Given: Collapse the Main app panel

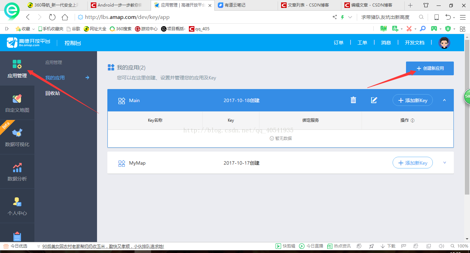Looking at the screenshot, I should click(x=444, y=100).
